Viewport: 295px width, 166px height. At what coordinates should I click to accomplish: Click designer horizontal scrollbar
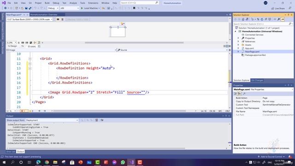(x=134, y=43)
